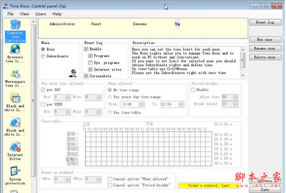
Task: Click the To time stepper arrows
Action: coord(181,104)
